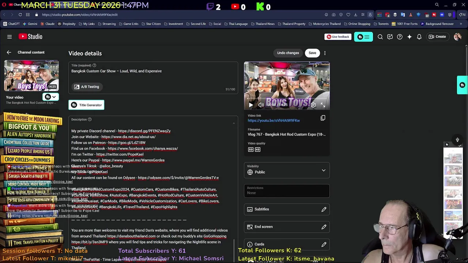This screenshot has width=468, height=263.
Task: Copy the video link with copy icon
Action: pos(323,118)
